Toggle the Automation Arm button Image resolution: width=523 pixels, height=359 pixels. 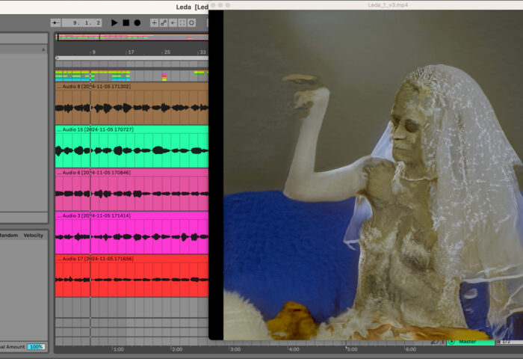tap(164, 22)
